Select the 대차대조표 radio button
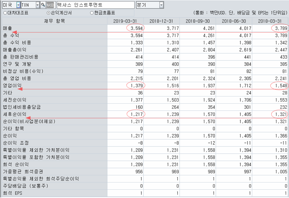The width and height of the screenshot is (289, 198). click(5, 13)
